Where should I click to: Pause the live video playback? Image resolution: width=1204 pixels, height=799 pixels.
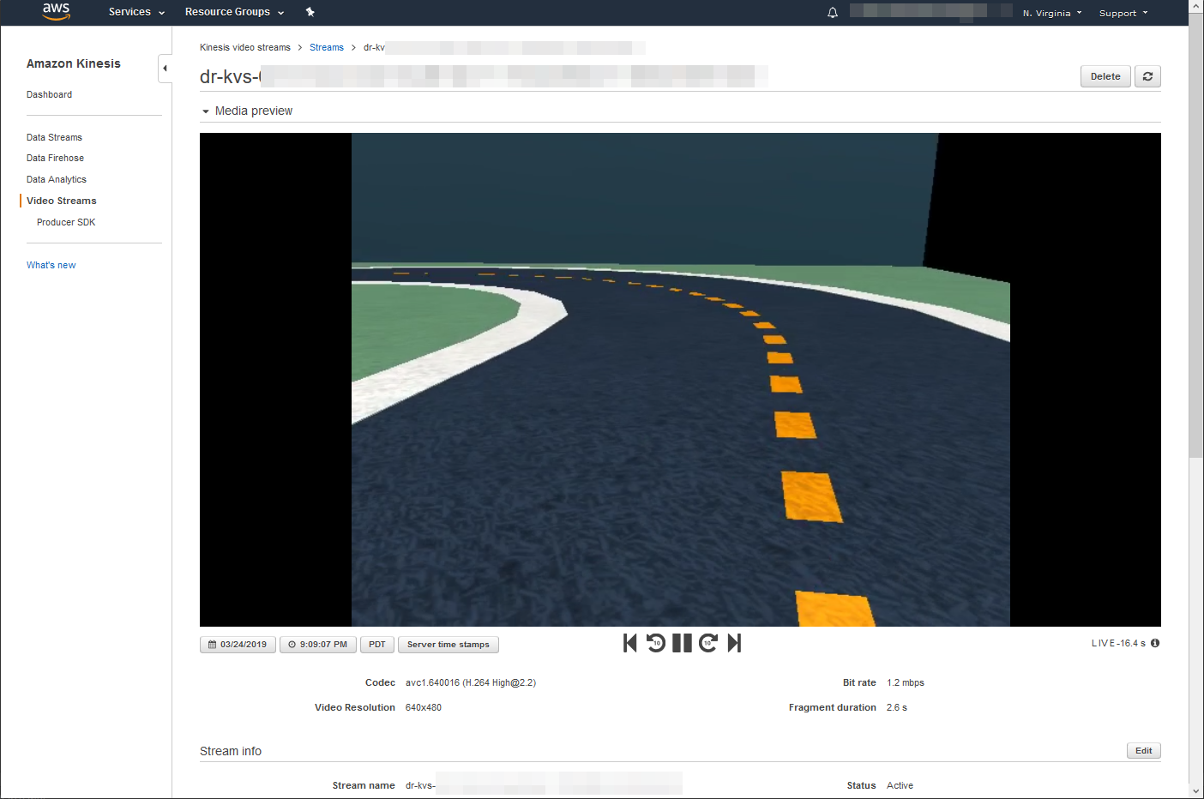(x=682, y=643)
